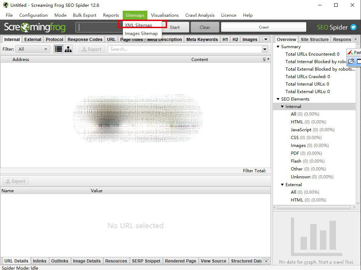Open the Outlinks tab
Viewport: 361px width, 270px height.
[x=60, y=261]
